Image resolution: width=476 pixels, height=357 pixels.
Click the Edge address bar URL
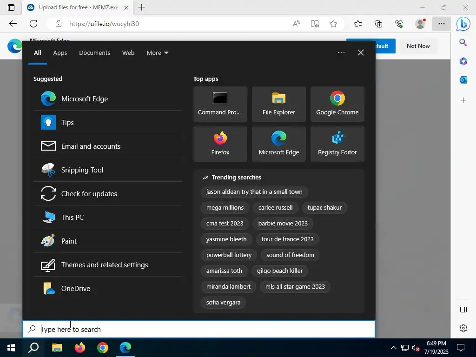click(x=104, y=24)
